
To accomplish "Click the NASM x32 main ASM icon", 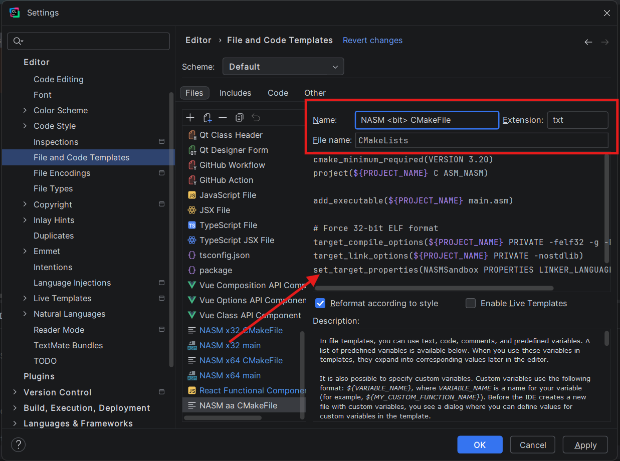I will click(x=192, y=345).
